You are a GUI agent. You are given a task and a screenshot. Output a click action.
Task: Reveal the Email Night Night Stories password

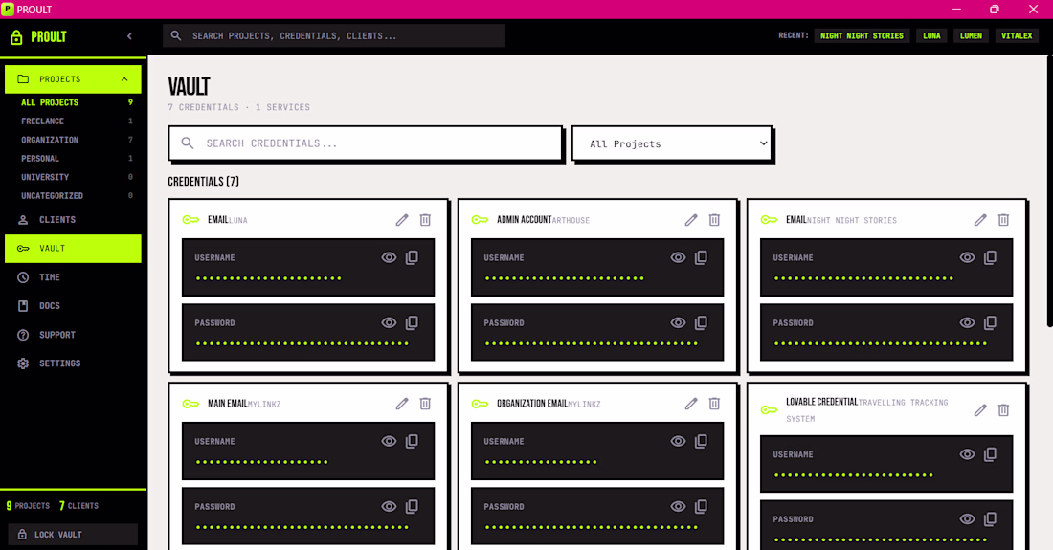(967, 322)
